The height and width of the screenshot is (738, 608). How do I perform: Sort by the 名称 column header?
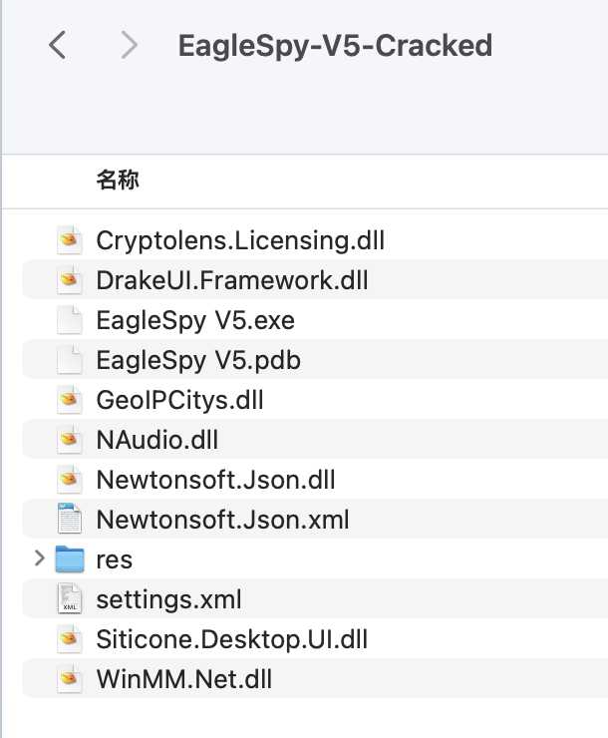[118, 180]
